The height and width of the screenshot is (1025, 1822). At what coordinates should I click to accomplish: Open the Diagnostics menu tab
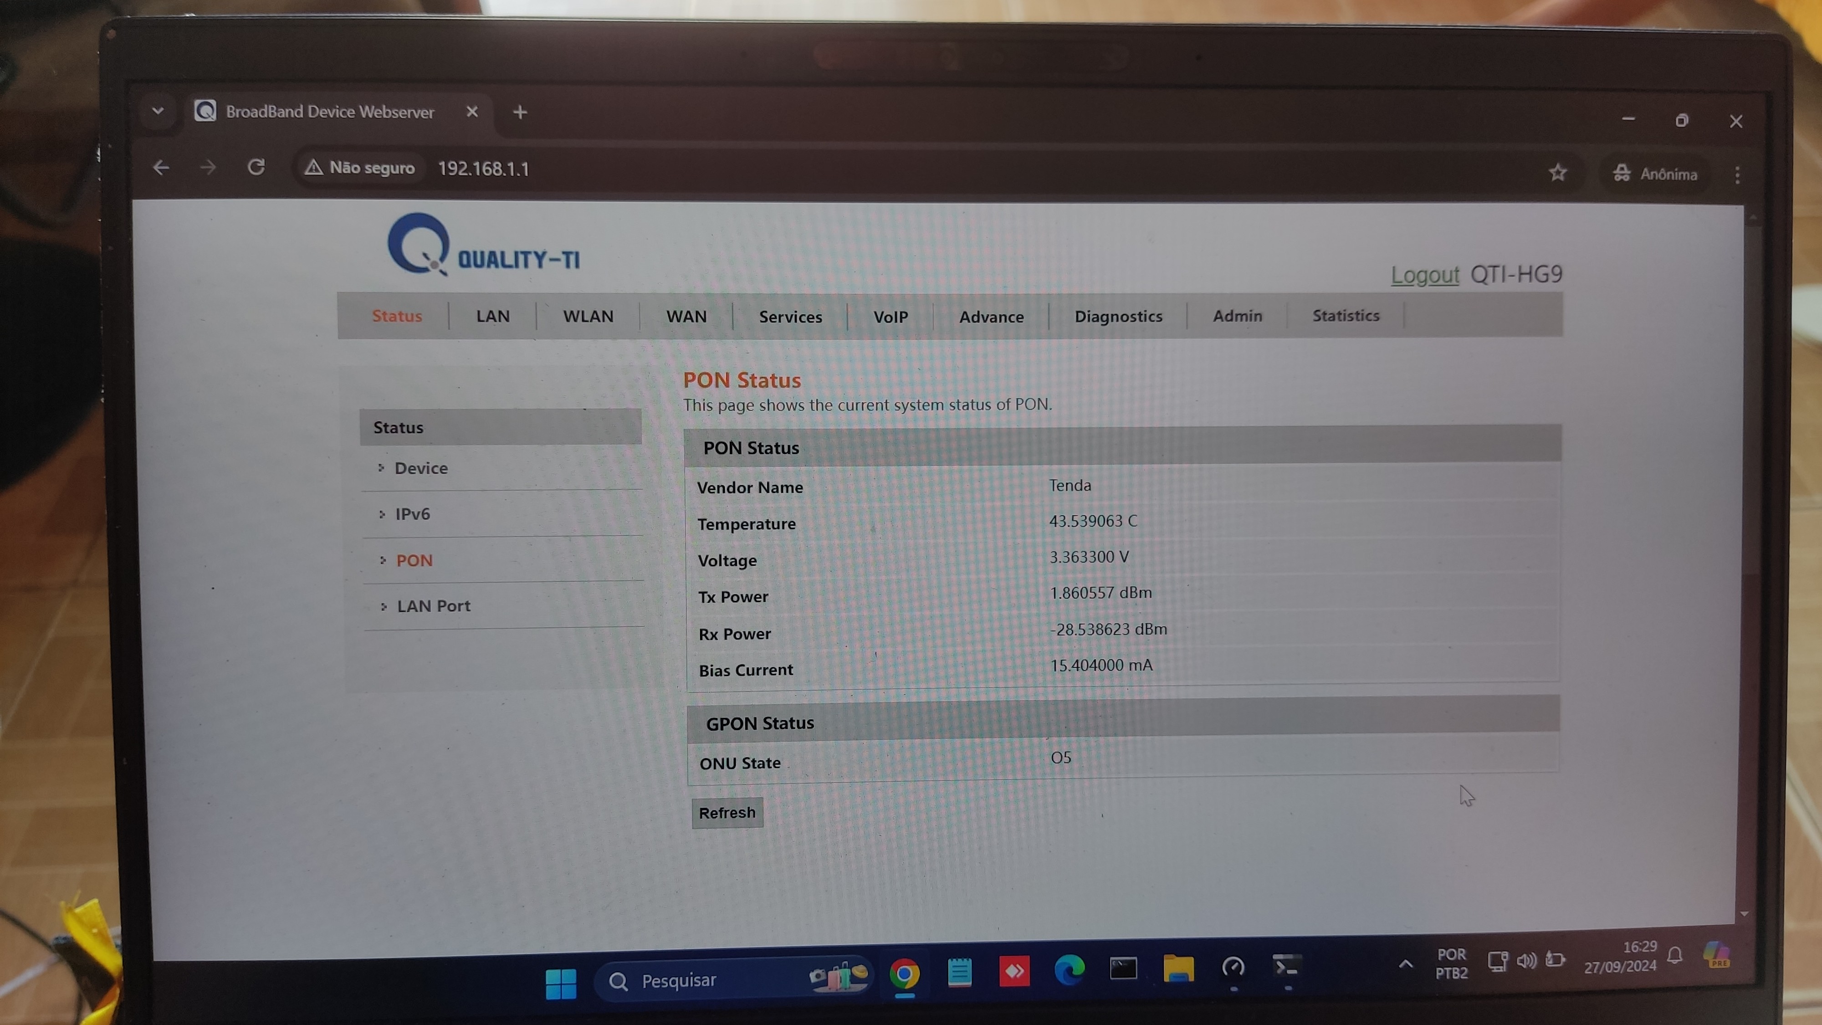click(x=1117, y=316)
